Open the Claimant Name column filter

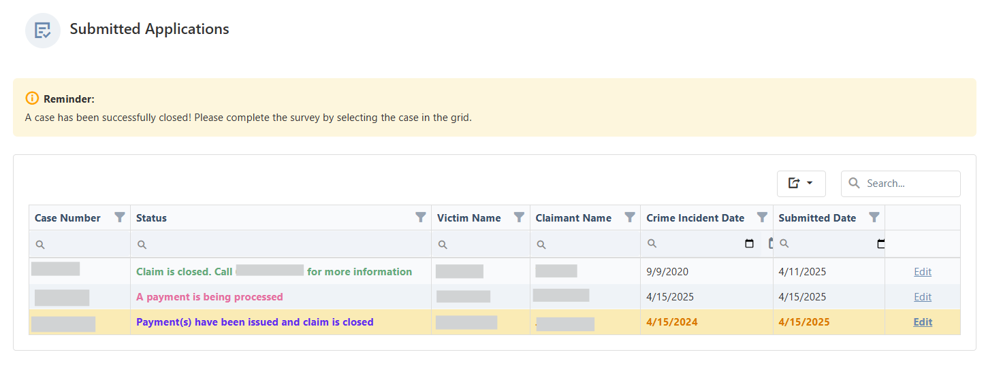[630, 218]
